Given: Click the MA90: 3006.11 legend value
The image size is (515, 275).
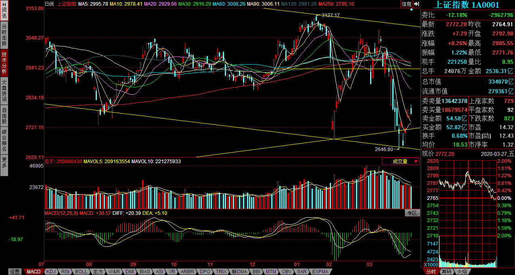Looking at the screenshot, I should [x=263, y=4].
